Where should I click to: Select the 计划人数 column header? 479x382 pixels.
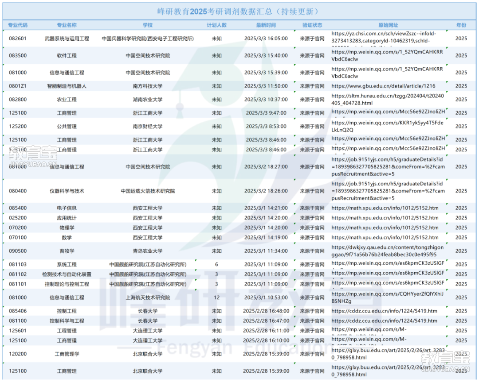coord(216,25)
